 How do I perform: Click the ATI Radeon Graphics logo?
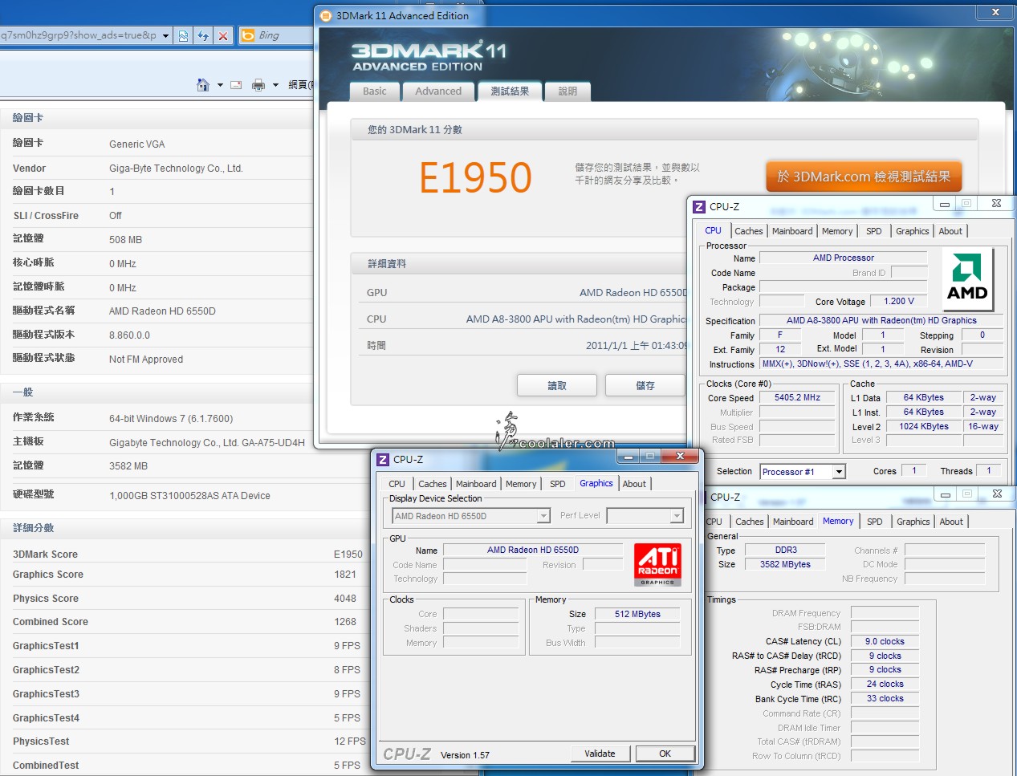[657, 564]
